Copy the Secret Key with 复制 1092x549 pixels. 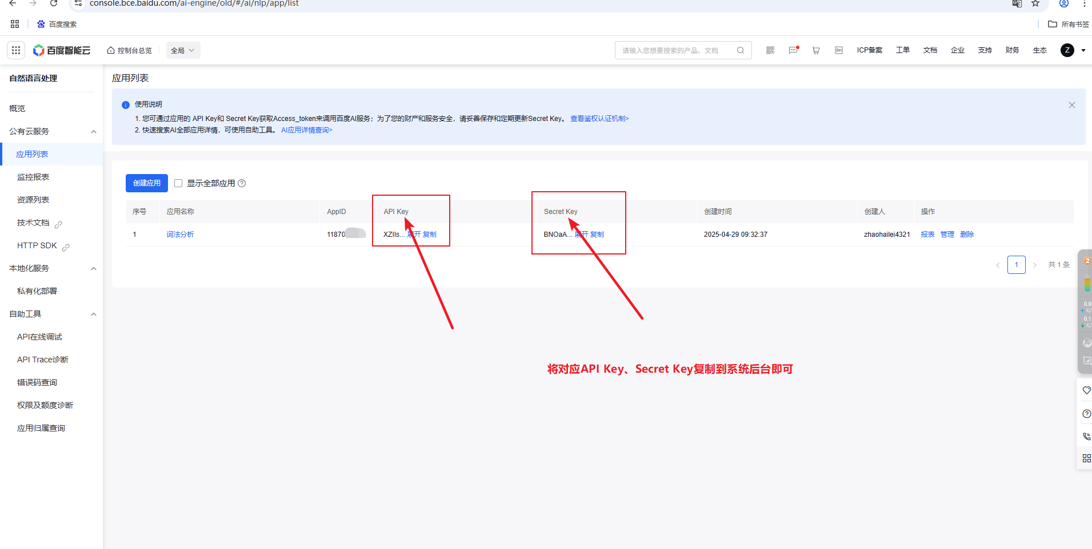[597, 235]
